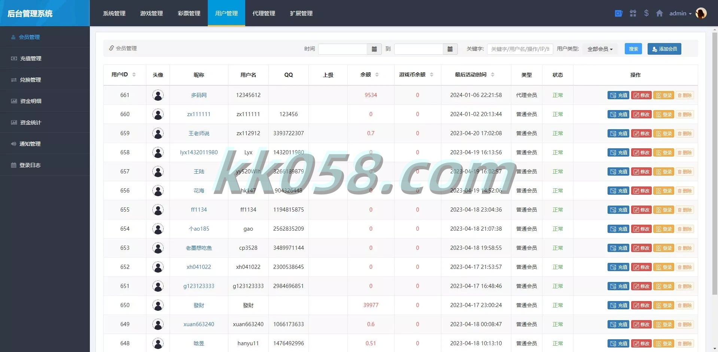Switch to 扩展管理 top tab

tap(301, 13)
